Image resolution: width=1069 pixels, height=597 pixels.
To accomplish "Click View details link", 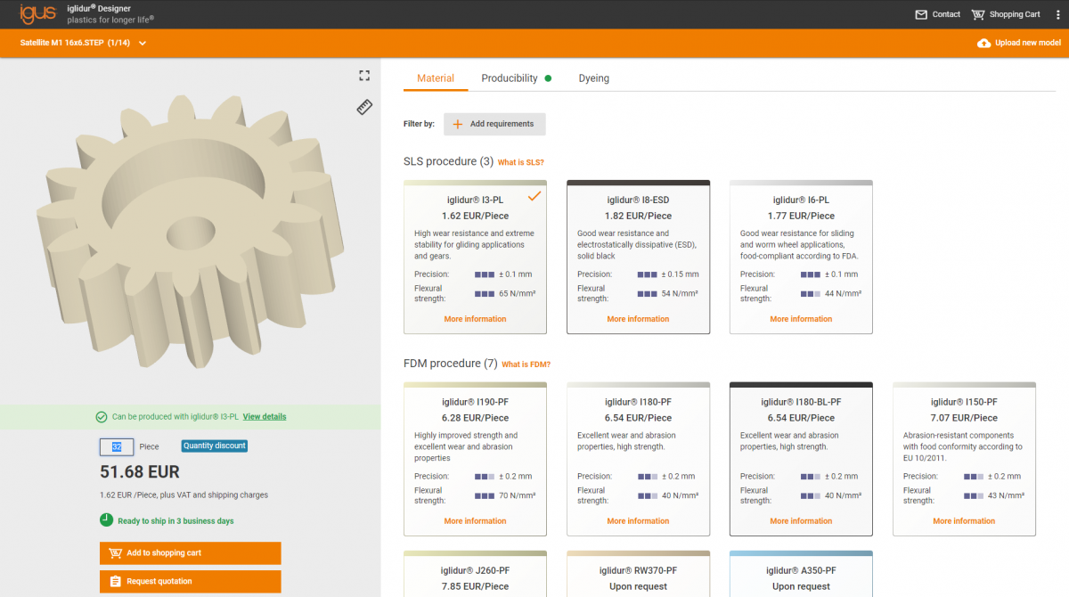I will (265, 416).
